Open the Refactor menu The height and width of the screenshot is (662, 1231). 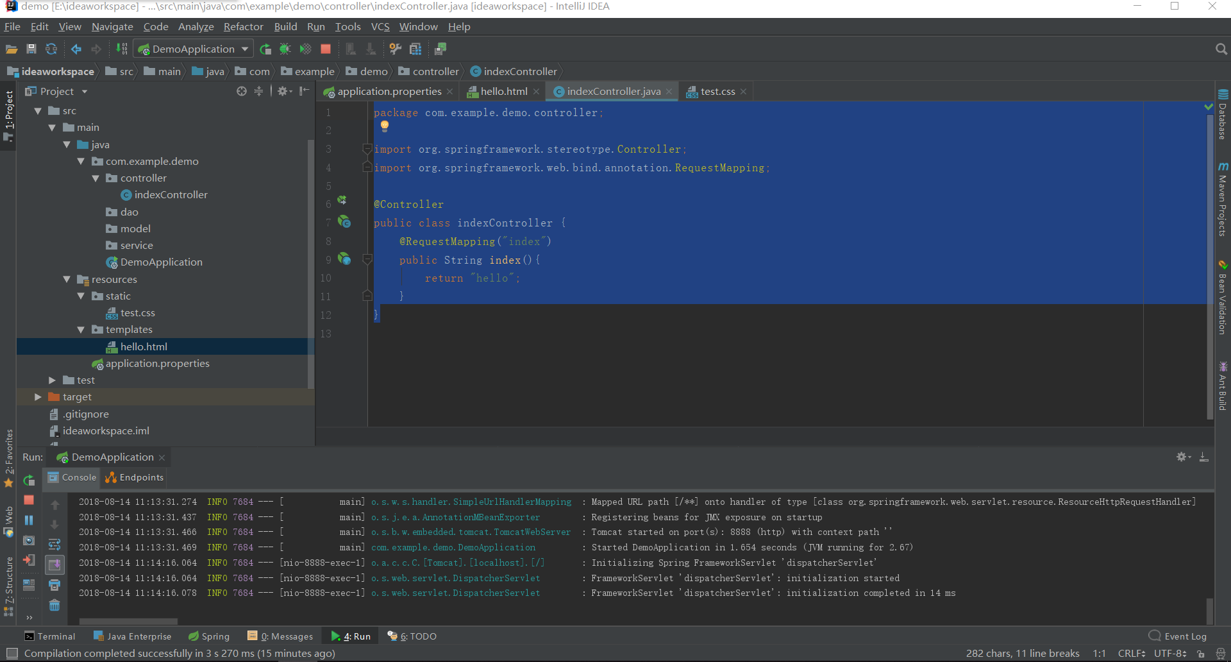(x=243, y=26)
